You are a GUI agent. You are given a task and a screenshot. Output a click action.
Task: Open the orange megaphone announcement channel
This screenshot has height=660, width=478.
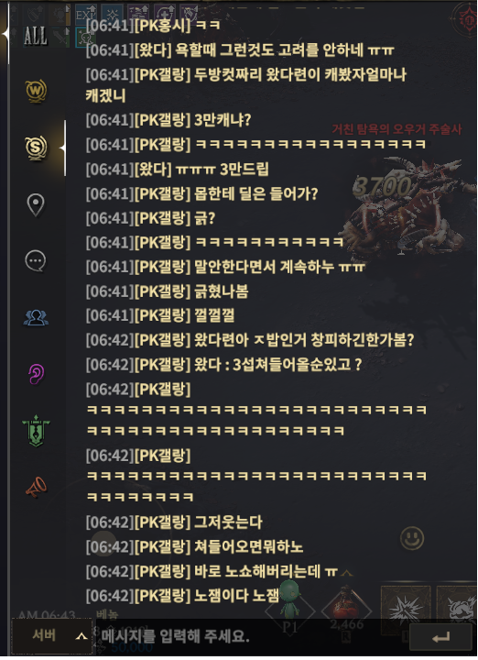36,488
